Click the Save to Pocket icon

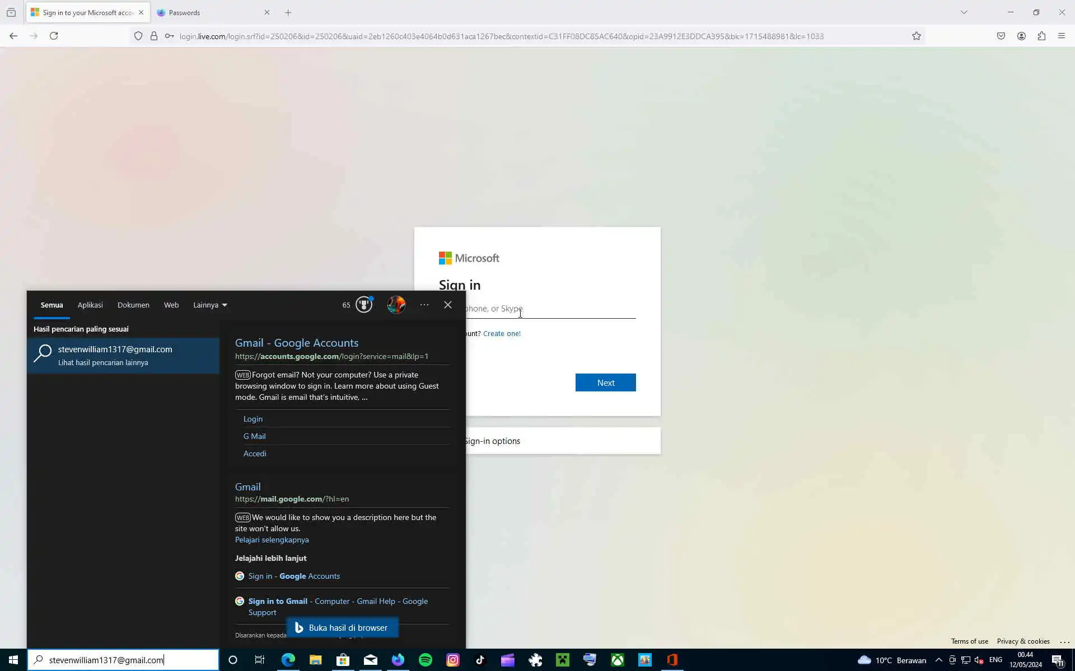[1001, 36]
